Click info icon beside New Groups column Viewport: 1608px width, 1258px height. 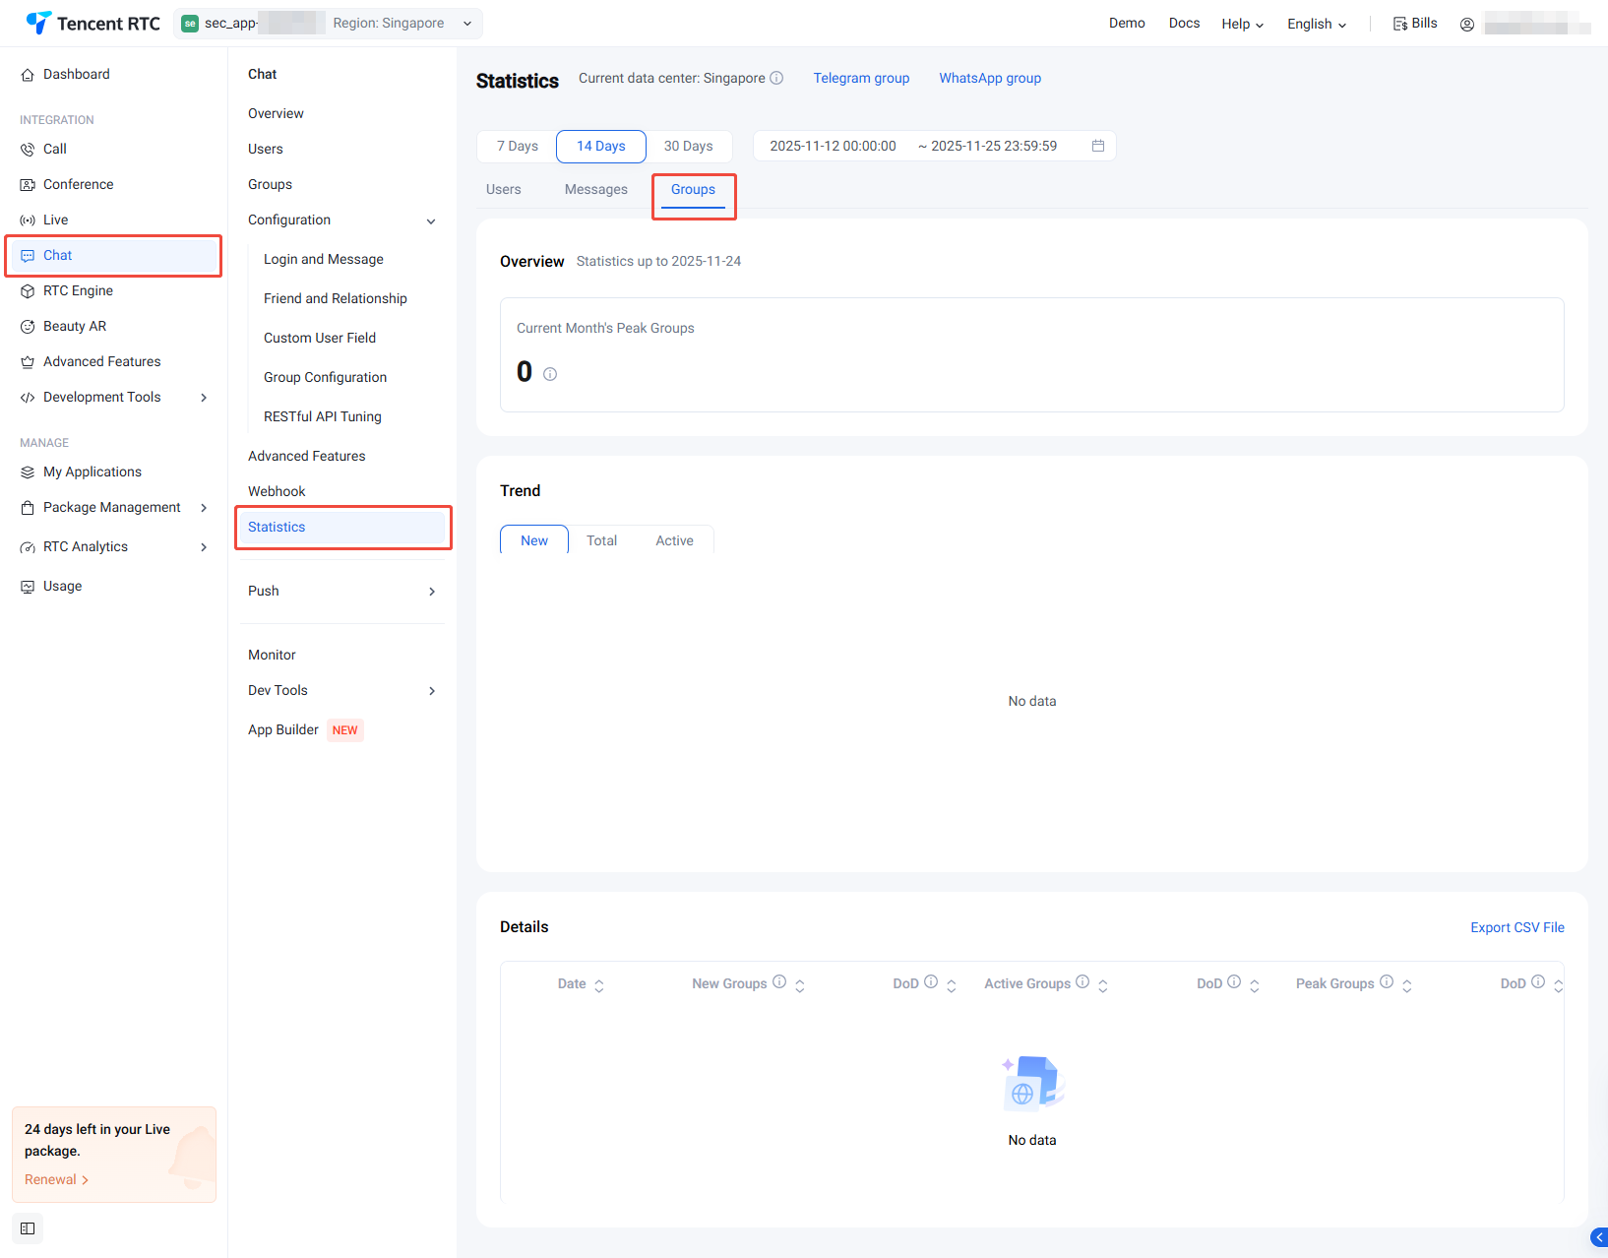[779, 982]
